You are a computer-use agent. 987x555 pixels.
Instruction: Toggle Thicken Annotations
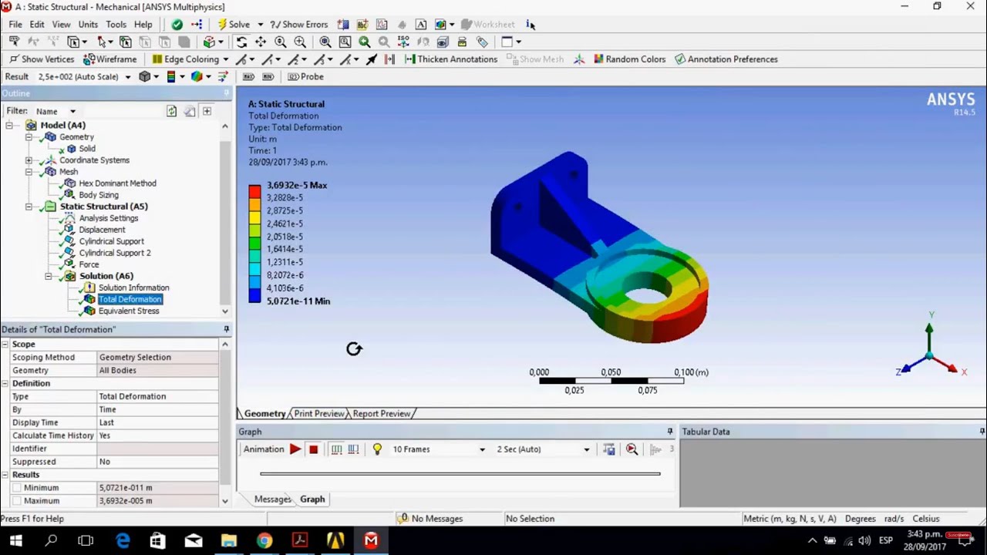pyautogui.click(x=450, y=59)
